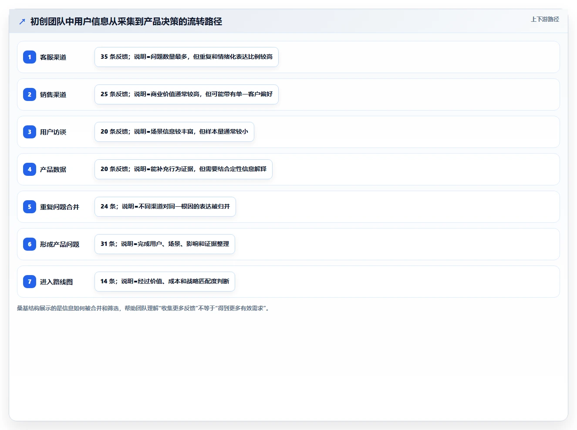Select step number badge 4

[30, 169]
